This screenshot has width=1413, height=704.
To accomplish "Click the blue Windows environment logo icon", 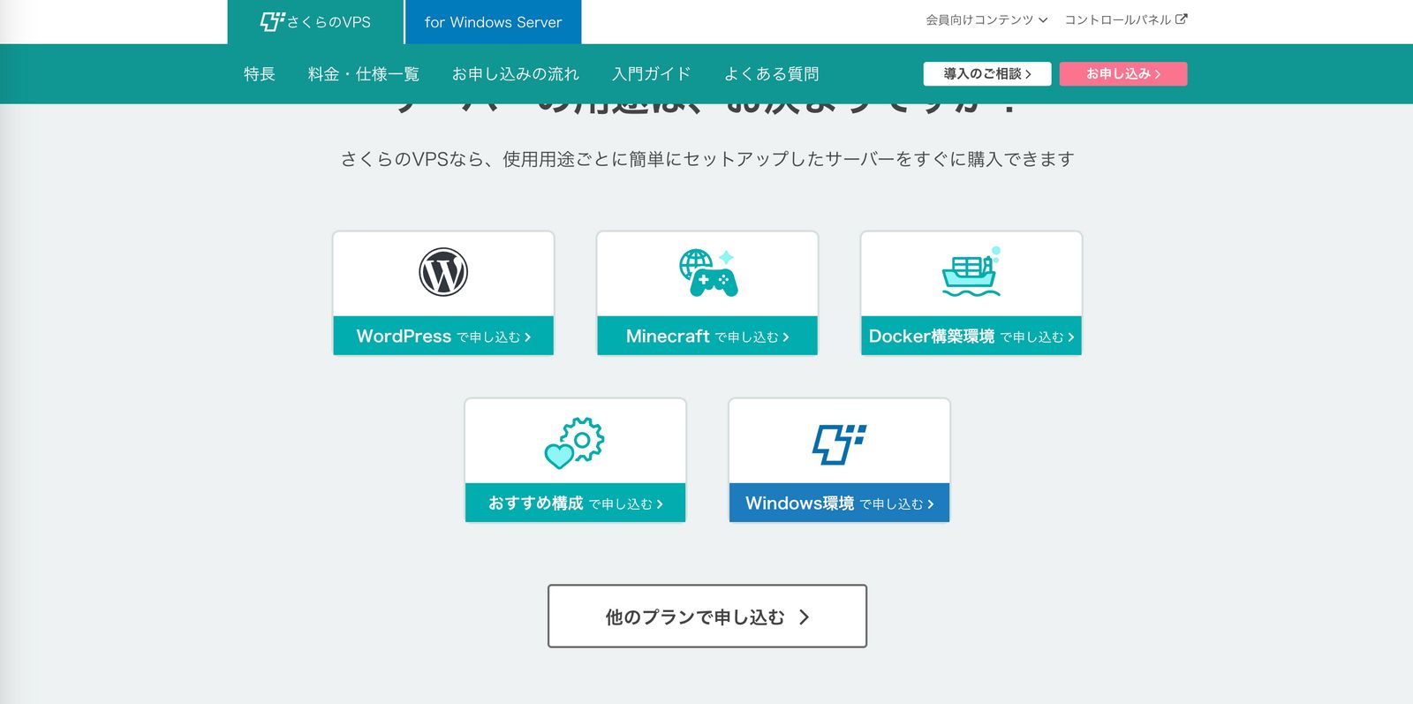I will pyautogui.click(x=838, y=443).
